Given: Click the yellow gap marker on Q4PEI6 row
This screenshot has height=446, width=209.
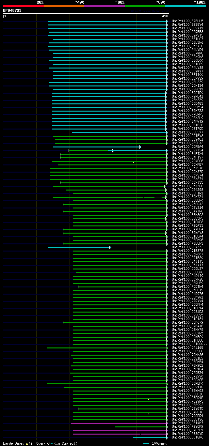Looking at the screenshot, I should point(149,414).
